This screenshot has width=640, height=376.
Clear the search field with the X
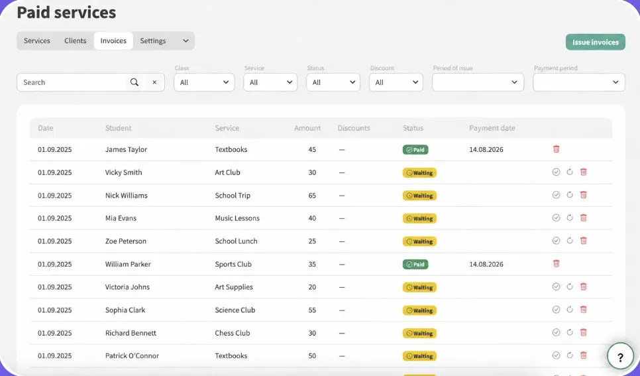click(154, 82)
